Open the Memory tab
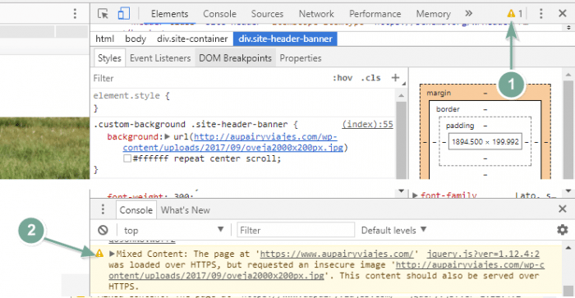The image size is (575, 298). pos(433,14)
